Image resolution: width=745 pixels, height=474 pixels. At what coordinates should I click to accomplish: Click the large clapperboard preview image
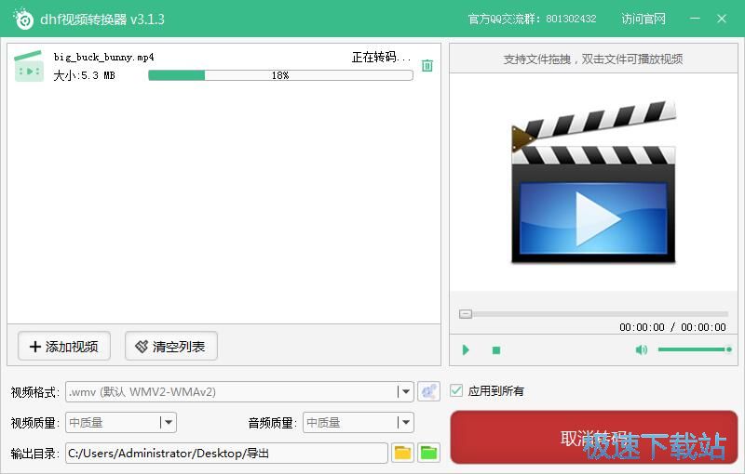tap(593, 182)
